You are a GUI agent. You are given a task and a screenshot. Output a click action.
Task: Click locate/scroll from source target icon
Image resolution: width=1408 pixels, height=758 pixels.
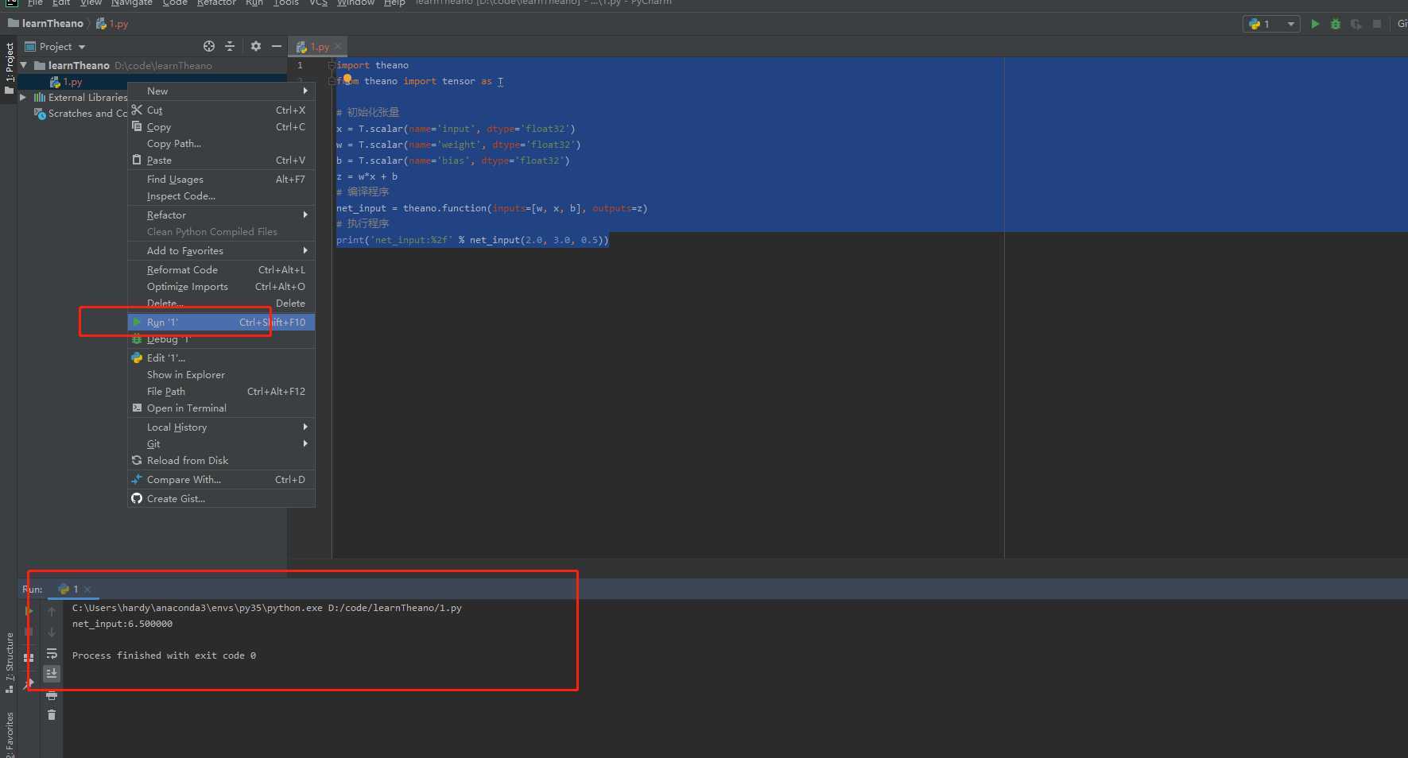point(209,46)
